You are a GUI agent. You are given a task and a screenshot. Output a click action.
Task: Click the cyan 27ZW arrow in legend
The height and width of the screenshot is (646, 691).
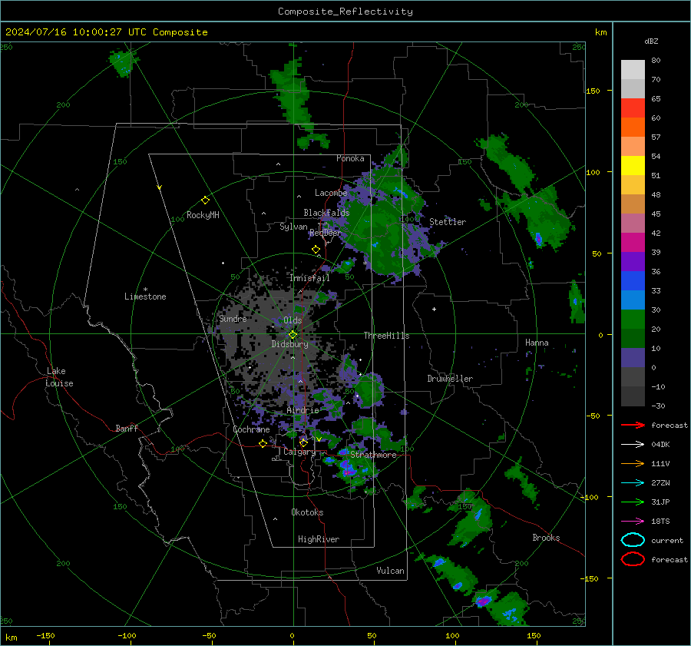click(x=633, y=483)
